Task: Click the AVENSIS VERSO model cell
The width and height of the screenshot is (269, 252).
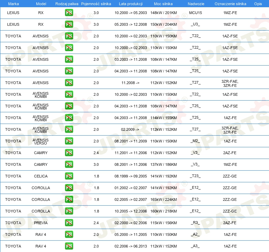Action: coord(41,141)
